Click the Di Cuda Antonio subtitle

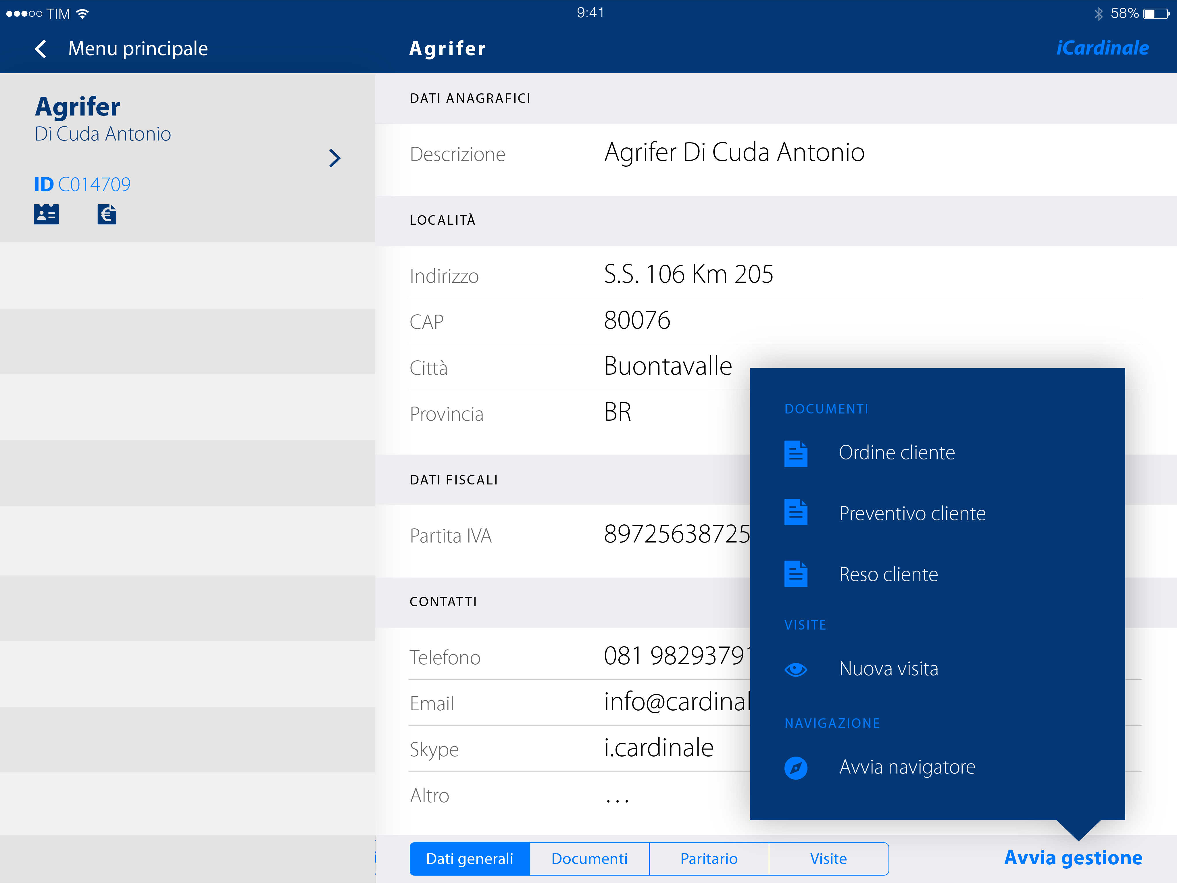pyautogui.click(x=103, y=134)
